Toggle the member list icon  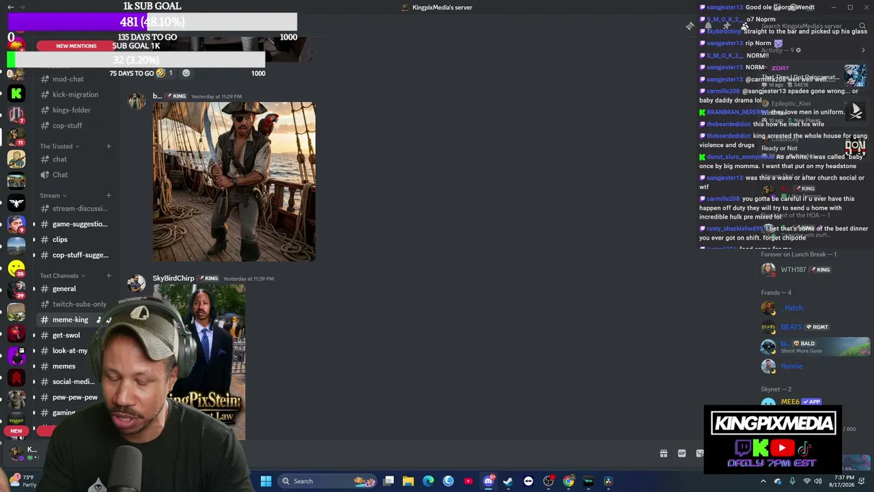coord(745,26)
